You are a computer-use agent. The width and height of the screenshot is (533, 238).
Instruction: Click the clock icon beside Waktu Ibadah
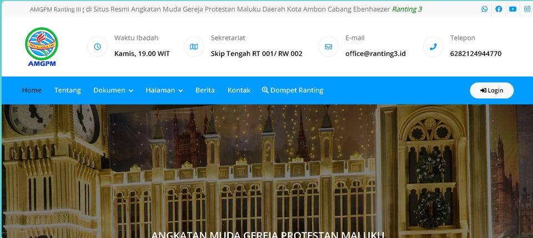97,47
